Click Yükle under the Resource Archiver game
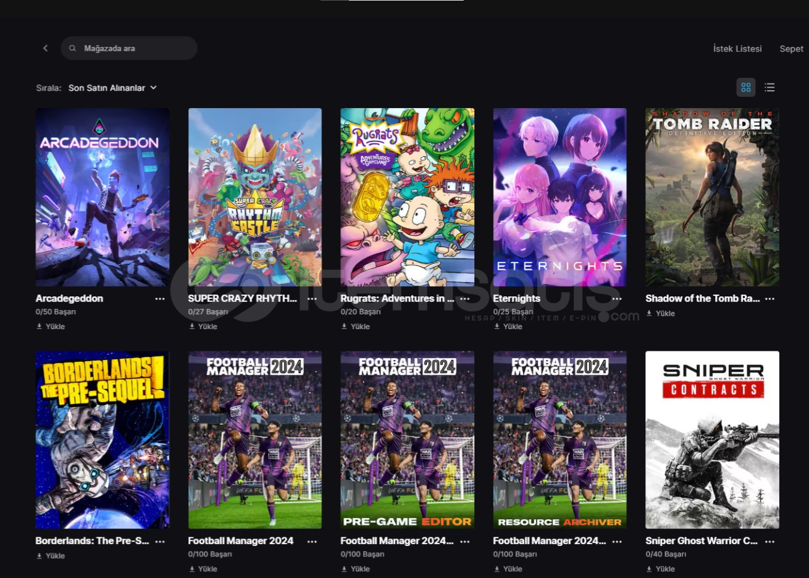The image size is (809, 578). pyautogui.click(x=508, y=569)
